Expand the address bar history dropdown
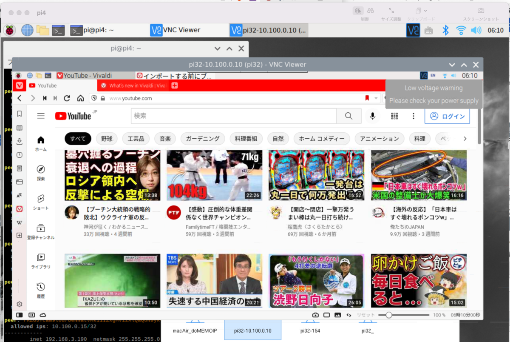Viewport: 510px width, 342px height. pos(376,98)
